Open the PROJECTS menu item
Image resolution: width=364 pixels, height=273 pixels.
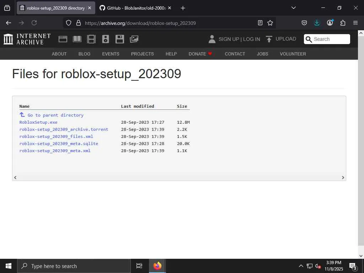click(142, 54)
